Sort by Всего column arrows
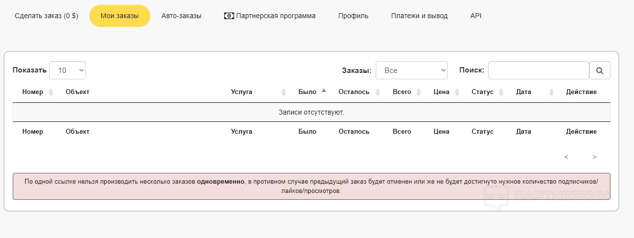Viewport: 634px width, 238px height. [418, 92]
